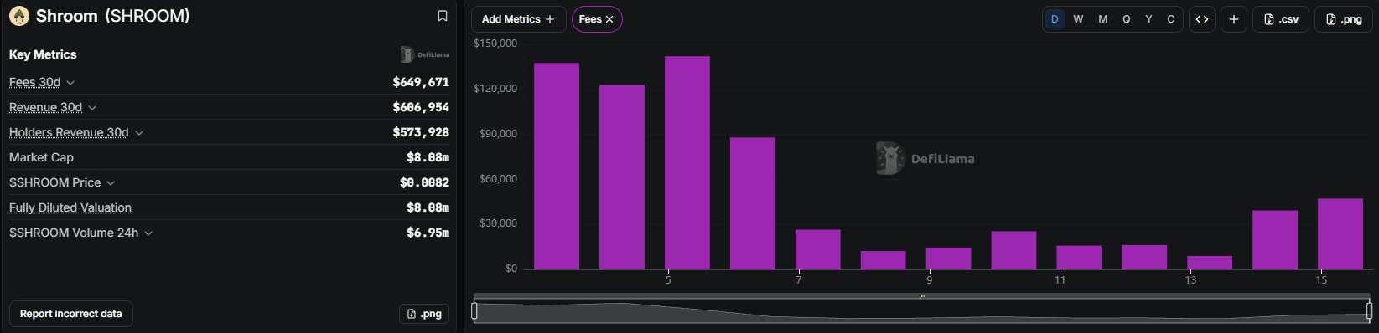Viewport: 1379px width, 333px height.
Task: Switch chart to Monthly interval
Action: 1102,19
